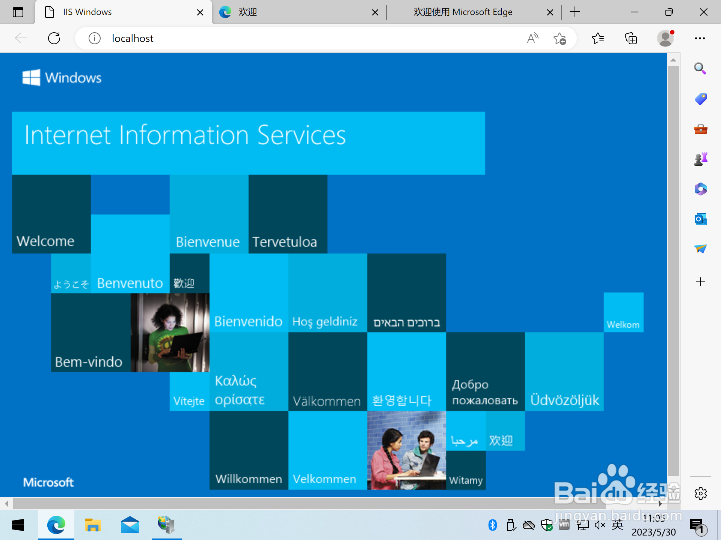Open the Favorites list
This screenshot has height=540, width=721.
click(x=597, y=38)
